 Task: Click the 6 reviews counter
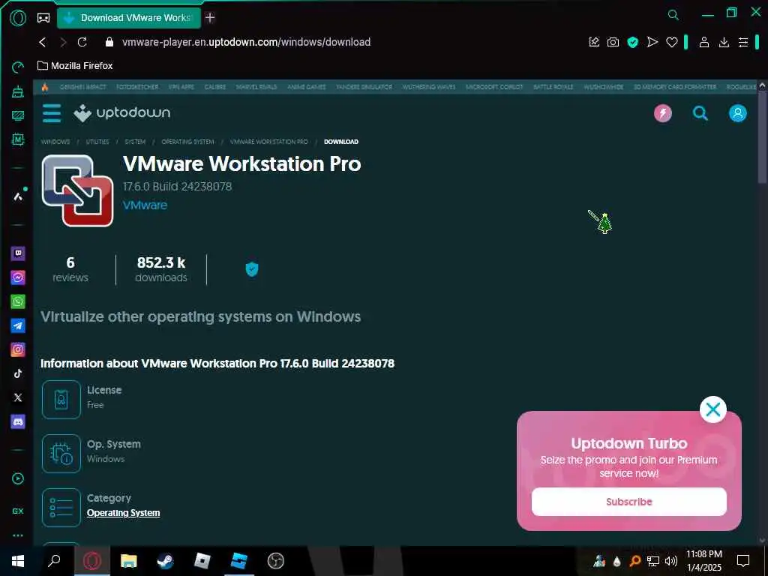click(x=70, y=269)
